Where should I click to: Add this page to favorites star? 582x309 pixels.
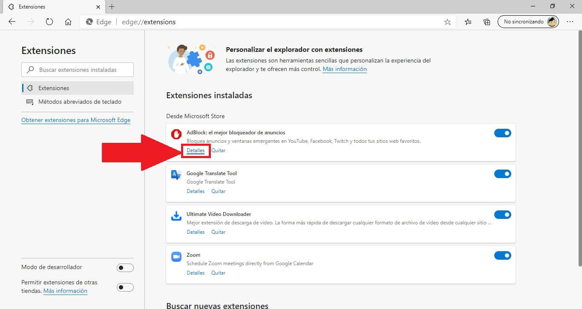pos(447,22)
